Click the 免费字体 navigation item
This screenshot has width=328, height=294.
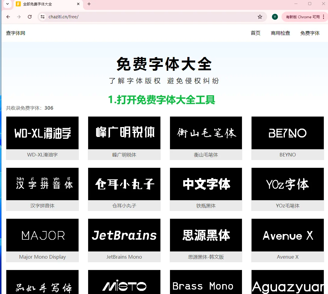click(310, 33)
